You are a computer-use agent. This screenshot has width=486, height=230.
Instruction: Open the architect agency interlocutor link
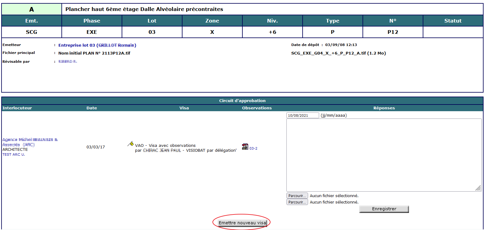click(30, 142)
